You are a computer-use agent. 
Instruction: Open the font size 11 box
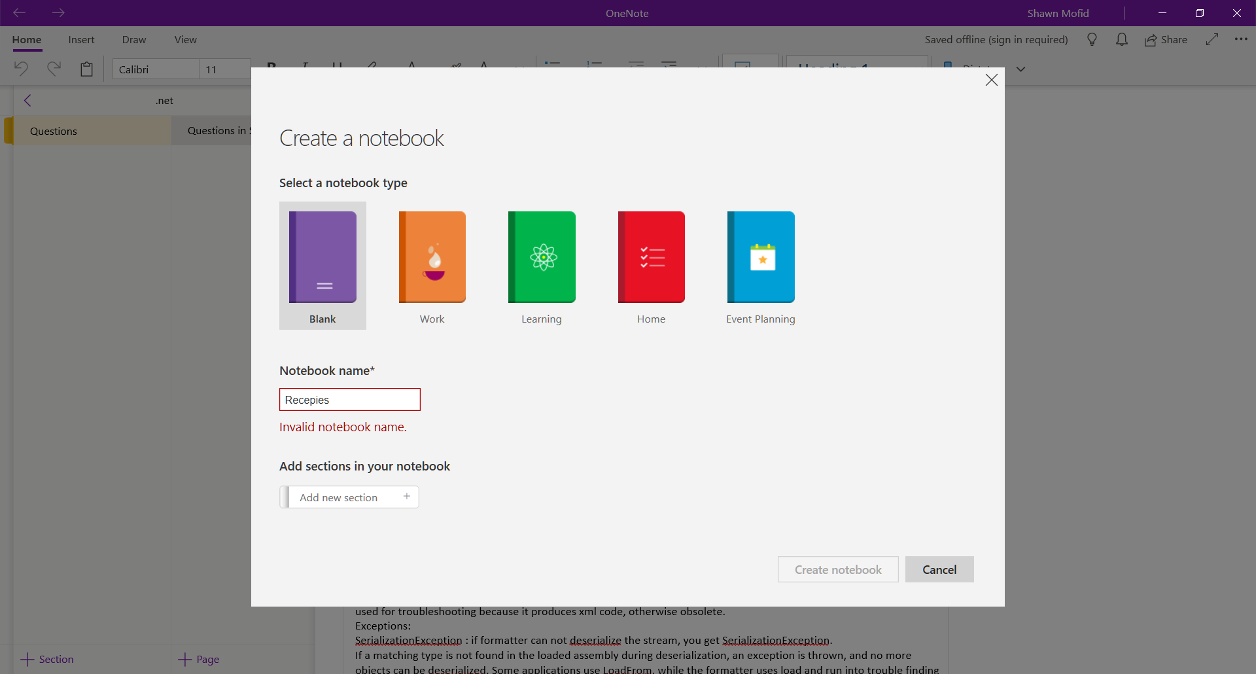(225, 69)
